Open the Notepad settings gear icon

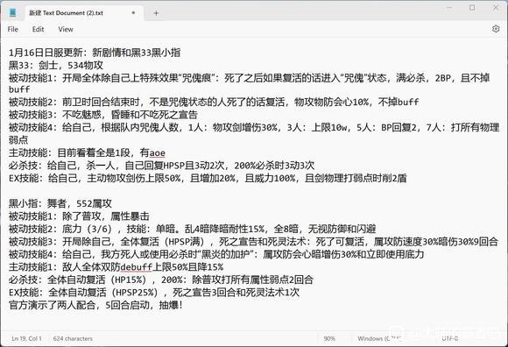click(496, 29)
